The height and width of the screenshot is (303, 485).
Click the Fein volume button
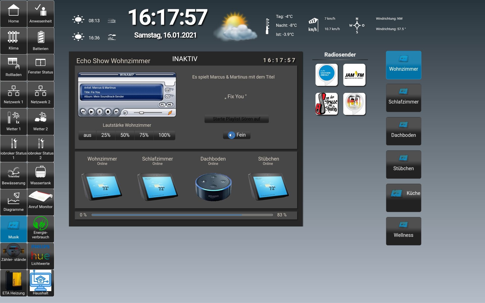237,135
